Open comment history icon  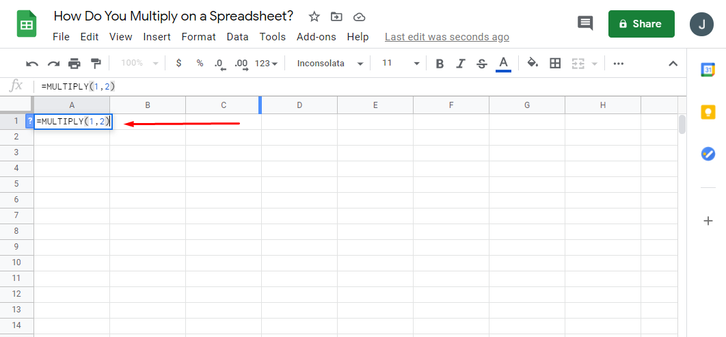585,24
